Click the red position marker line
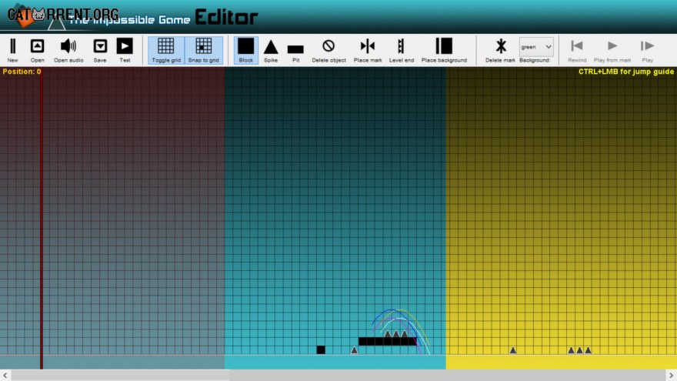Image resolution: width=677 pixels, height=381 pixels. click(42, 218)
